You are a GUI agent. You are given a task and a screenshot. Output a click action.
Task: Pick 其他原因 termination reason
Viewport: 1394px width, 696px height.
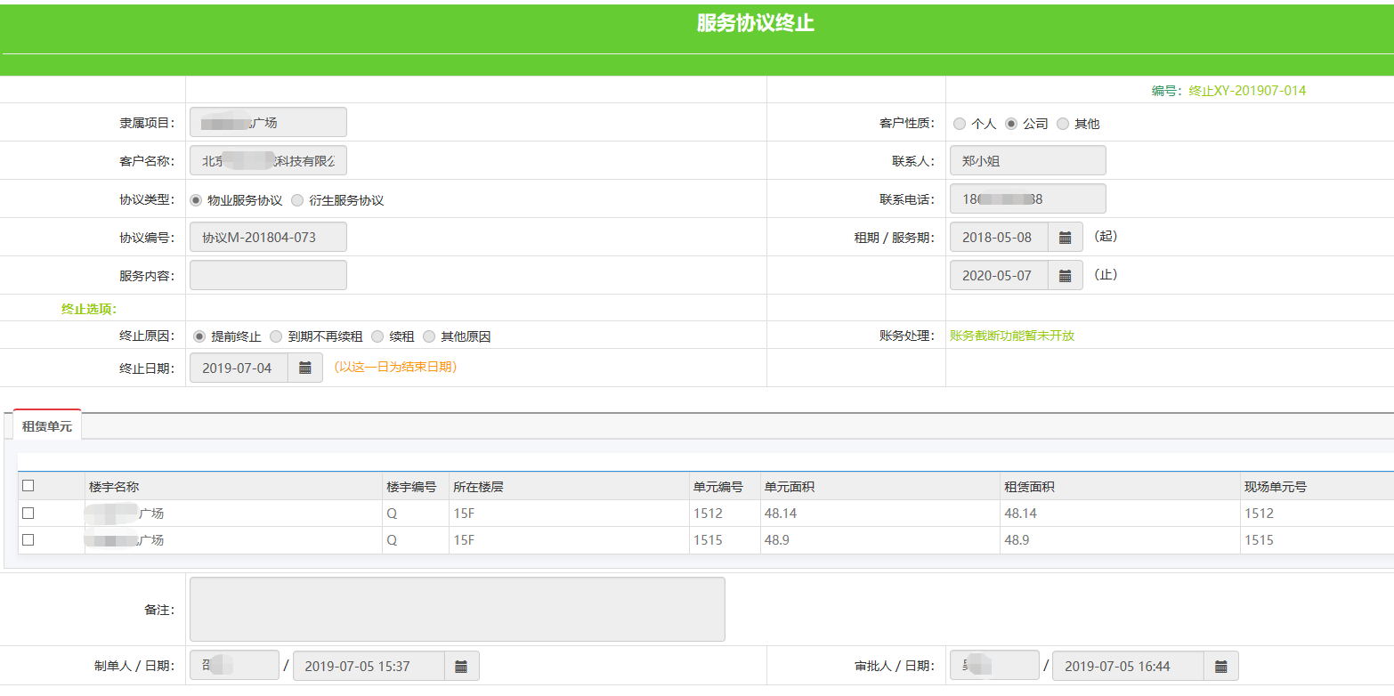click(x=429, y=336)
